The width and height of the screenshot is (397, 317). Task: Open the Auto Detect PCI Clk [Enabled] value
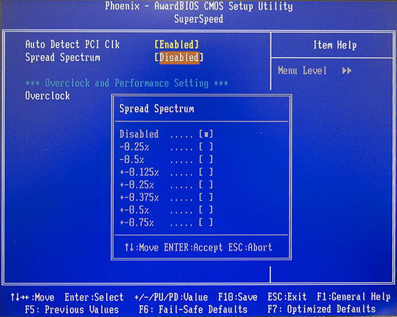tap(177, 45)
